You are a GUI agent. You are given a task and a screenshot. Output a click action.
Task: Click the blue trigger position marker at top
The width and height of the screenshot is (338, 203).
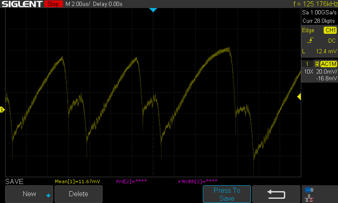point(153,10)
